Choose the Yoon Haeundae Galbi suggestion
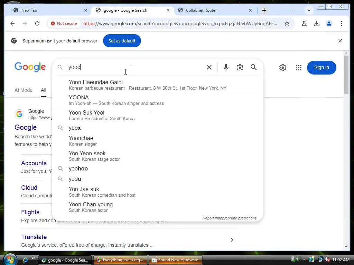The image size is (354, 265). click(x=158, y=85)
